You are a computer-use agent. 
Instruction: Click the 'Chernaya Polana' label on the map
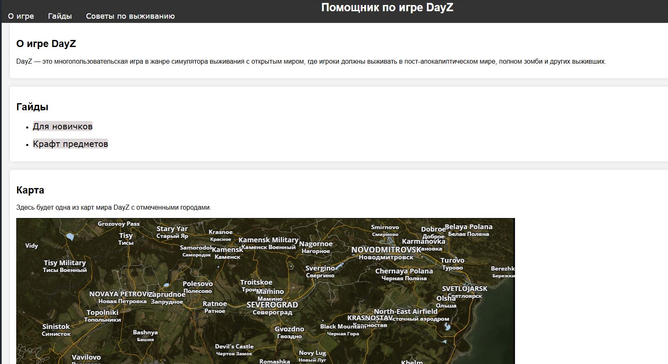(404, 271)
